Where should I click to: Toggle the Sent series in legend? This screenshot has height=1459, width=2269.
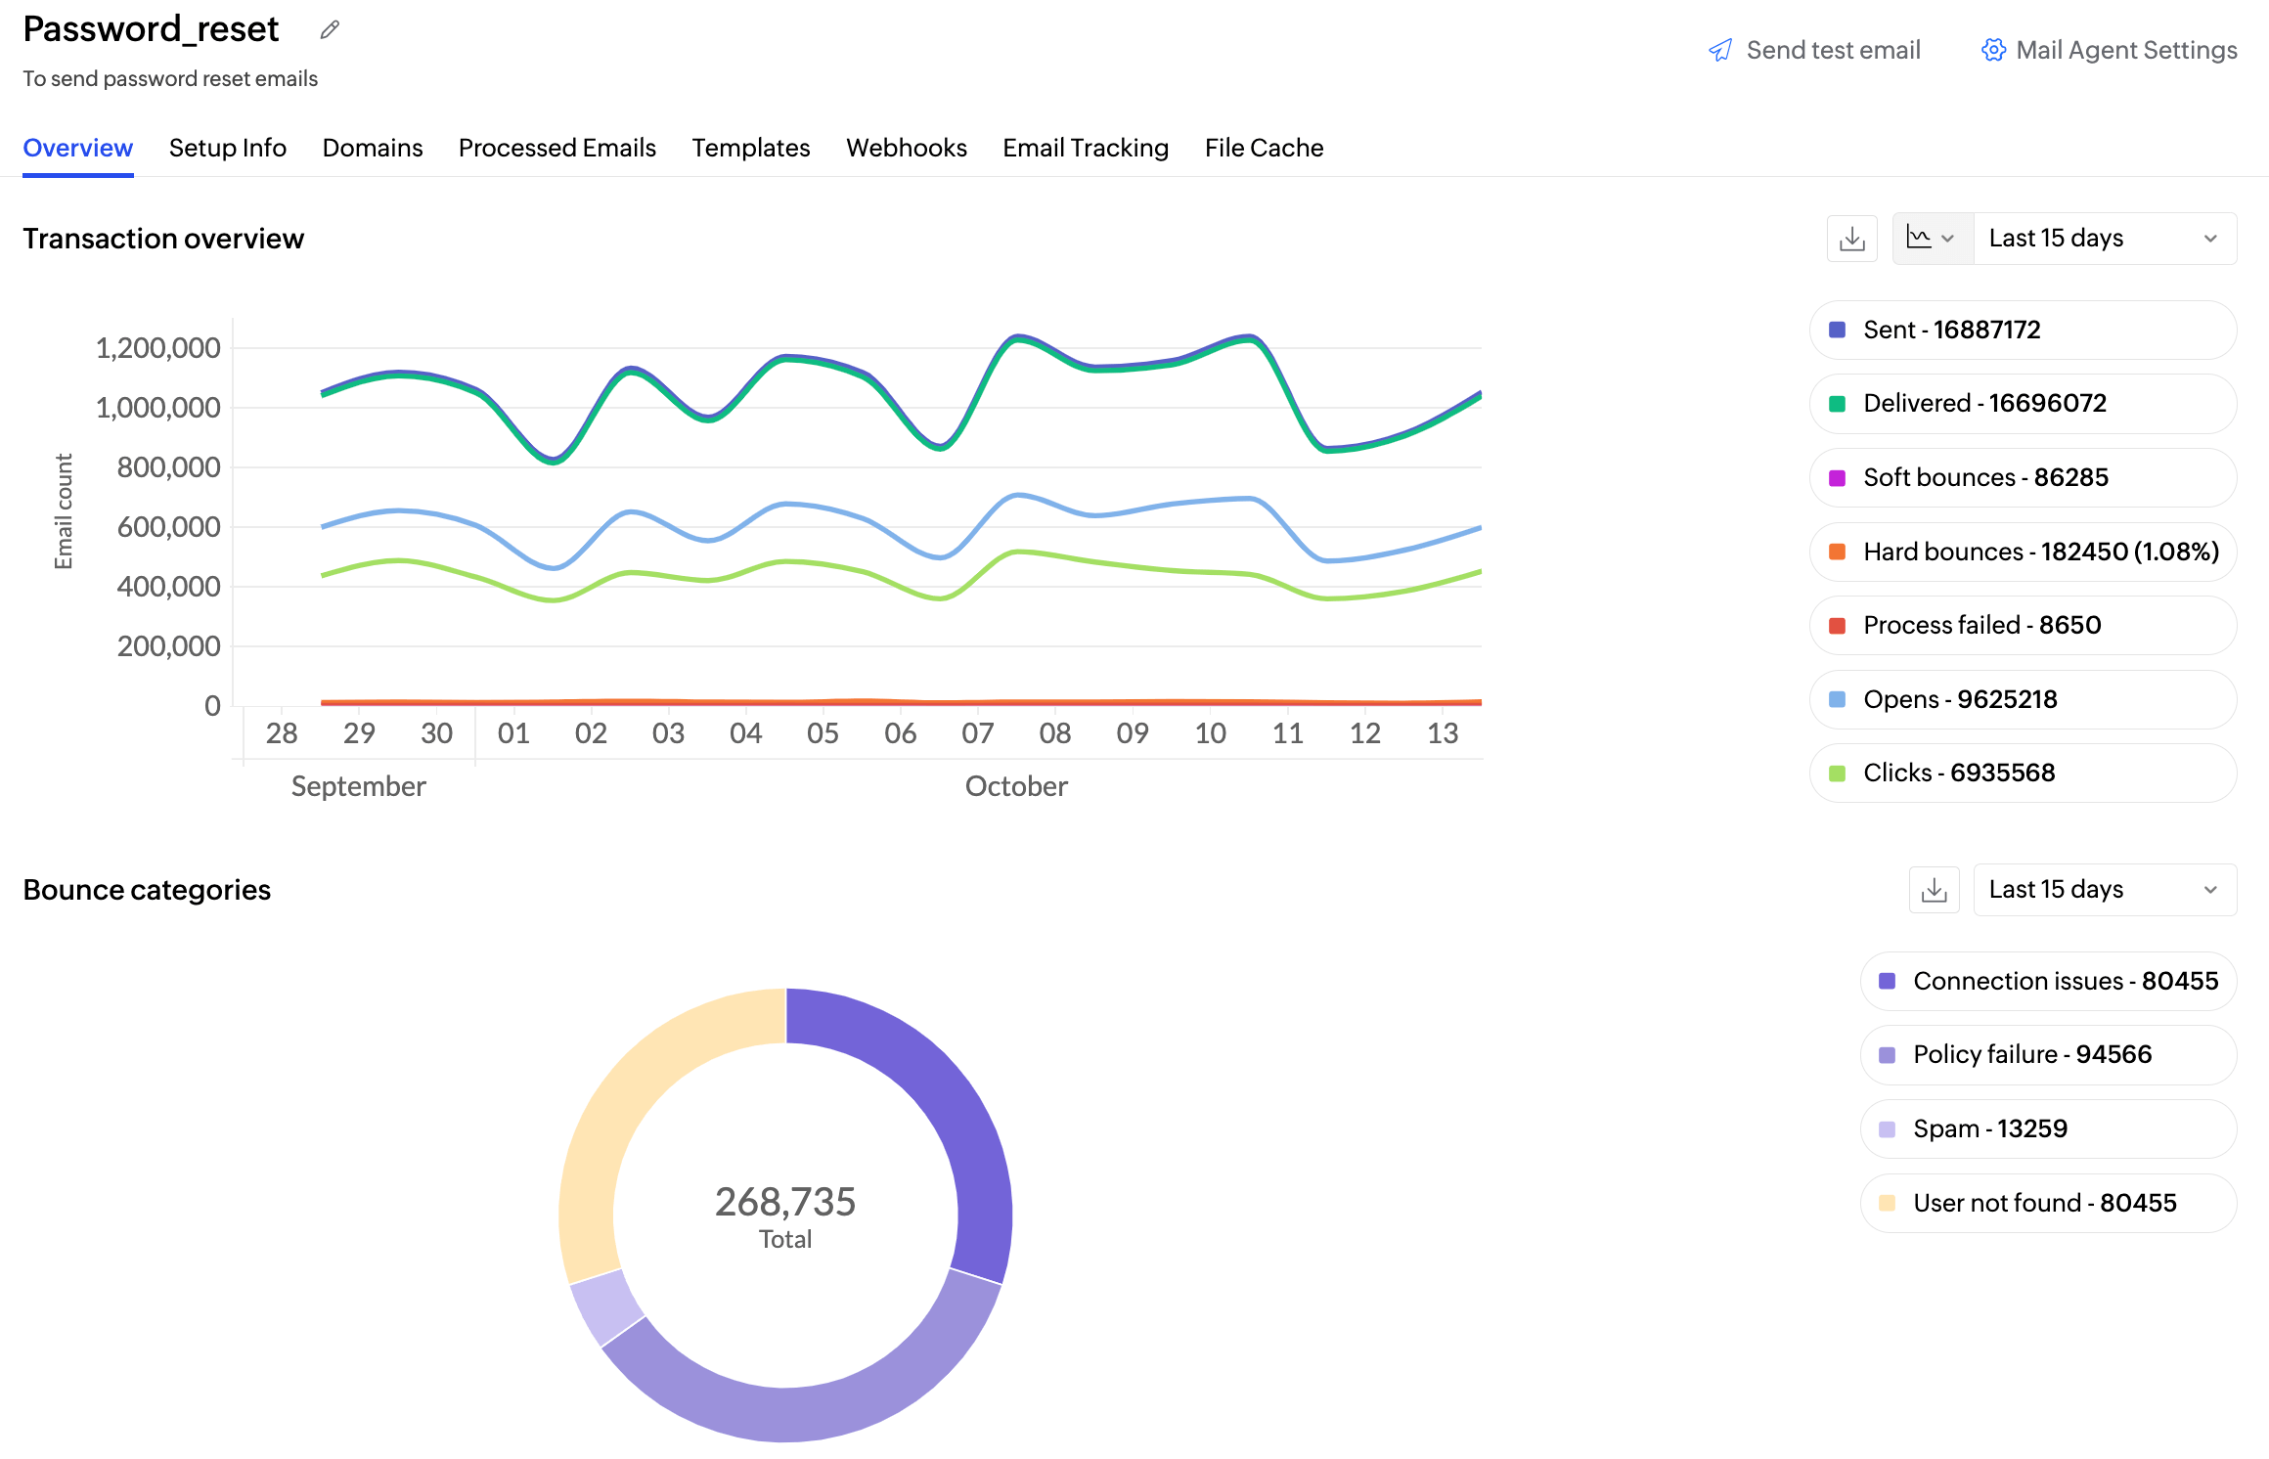1951,330
